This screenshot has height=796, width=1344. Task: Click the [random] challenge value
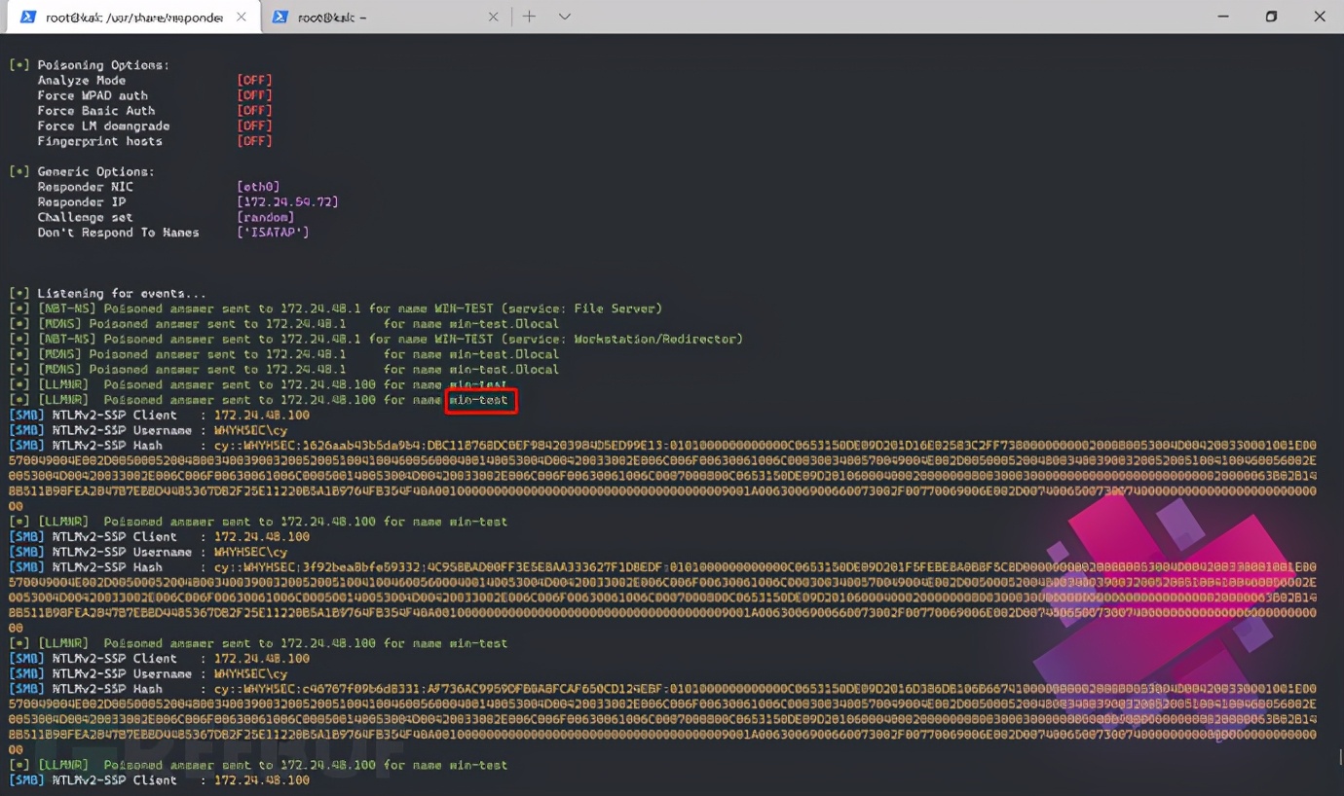(x=265, y=217)
